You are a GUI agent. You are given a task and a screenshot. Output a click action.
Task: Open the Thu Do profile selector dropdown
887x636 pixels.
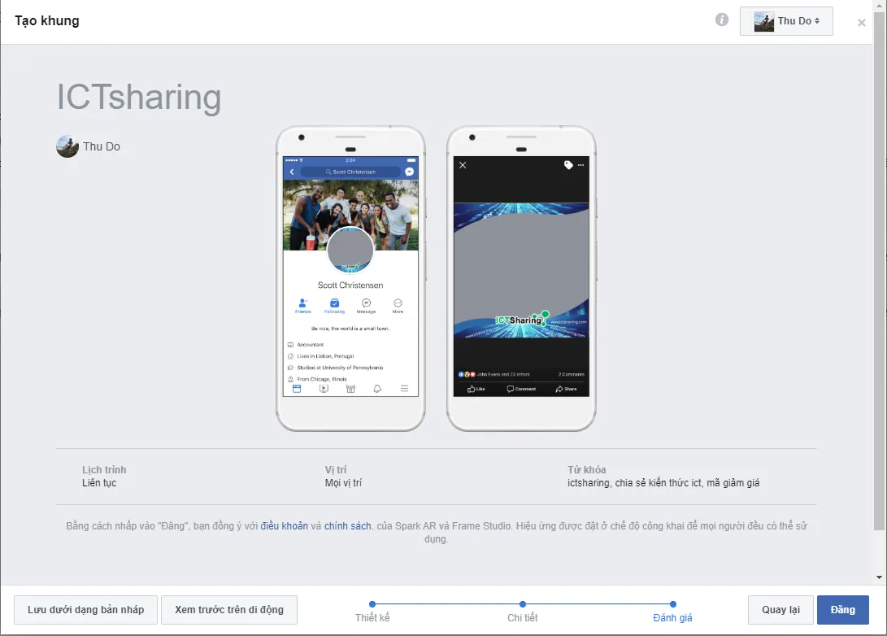pyautogui.click(x=786, y=21)
